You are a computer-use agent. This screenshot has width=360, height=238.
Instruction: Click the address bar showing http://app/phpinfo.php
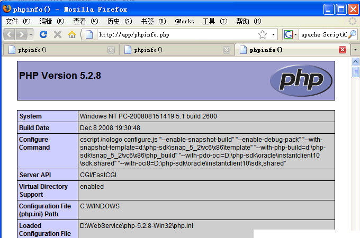pyautogui.click(x=175, y=34)
